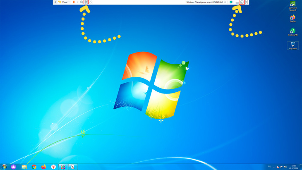Select the Firefox desktop shortcut
The image size is (302, 170).
[293, 19]
